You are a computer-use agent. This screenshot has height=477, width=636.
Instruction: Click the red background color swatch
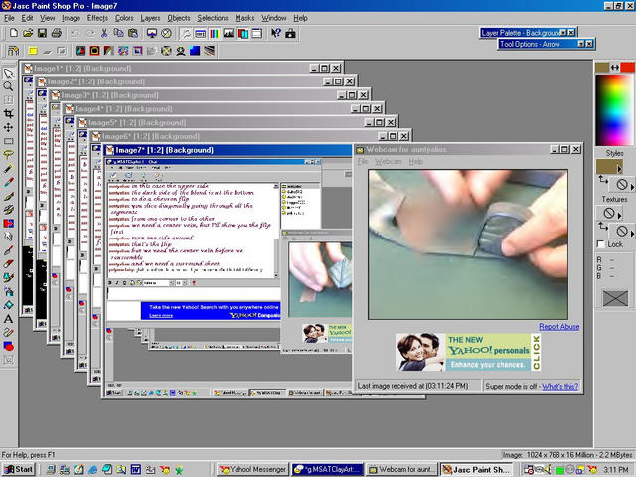click(627, 68)
